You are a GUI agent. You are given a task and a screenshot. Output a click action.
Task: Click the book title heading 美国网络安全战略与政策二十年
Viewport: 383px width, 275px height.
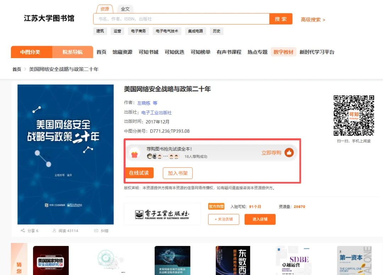167,89
